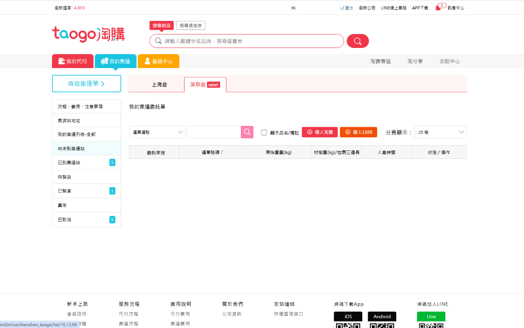Click the Line QR code badge
The height and width of the screenshot is (328, 524).
pos(431,320)
